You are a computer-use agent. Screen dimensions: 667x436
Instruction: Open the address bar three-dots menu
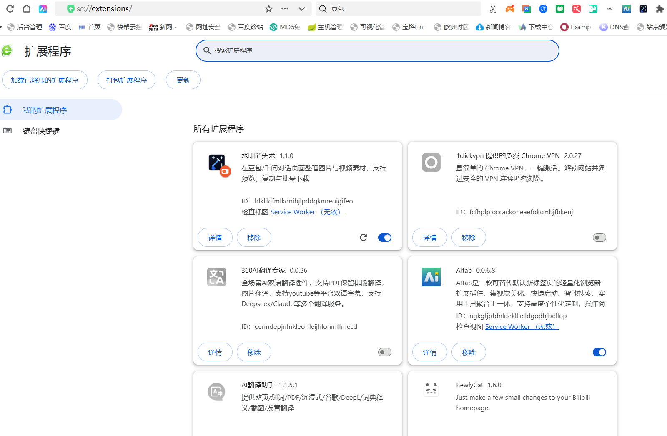(285, 9)
